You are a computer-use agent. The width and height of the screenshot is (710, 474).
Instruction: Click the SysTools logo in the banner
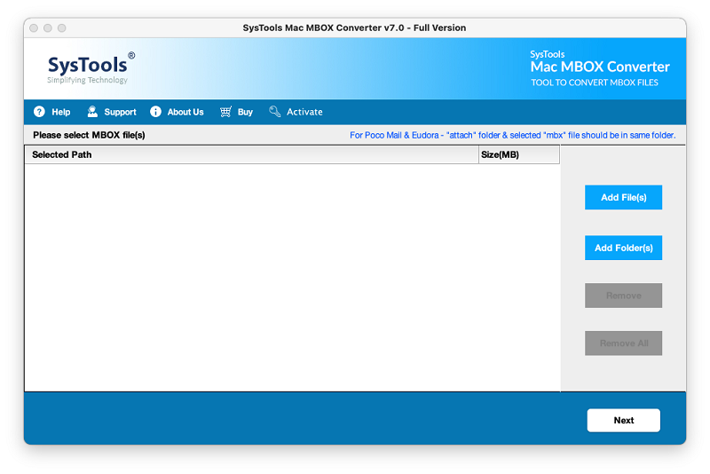pyautogui.click(x=91, y=68)
